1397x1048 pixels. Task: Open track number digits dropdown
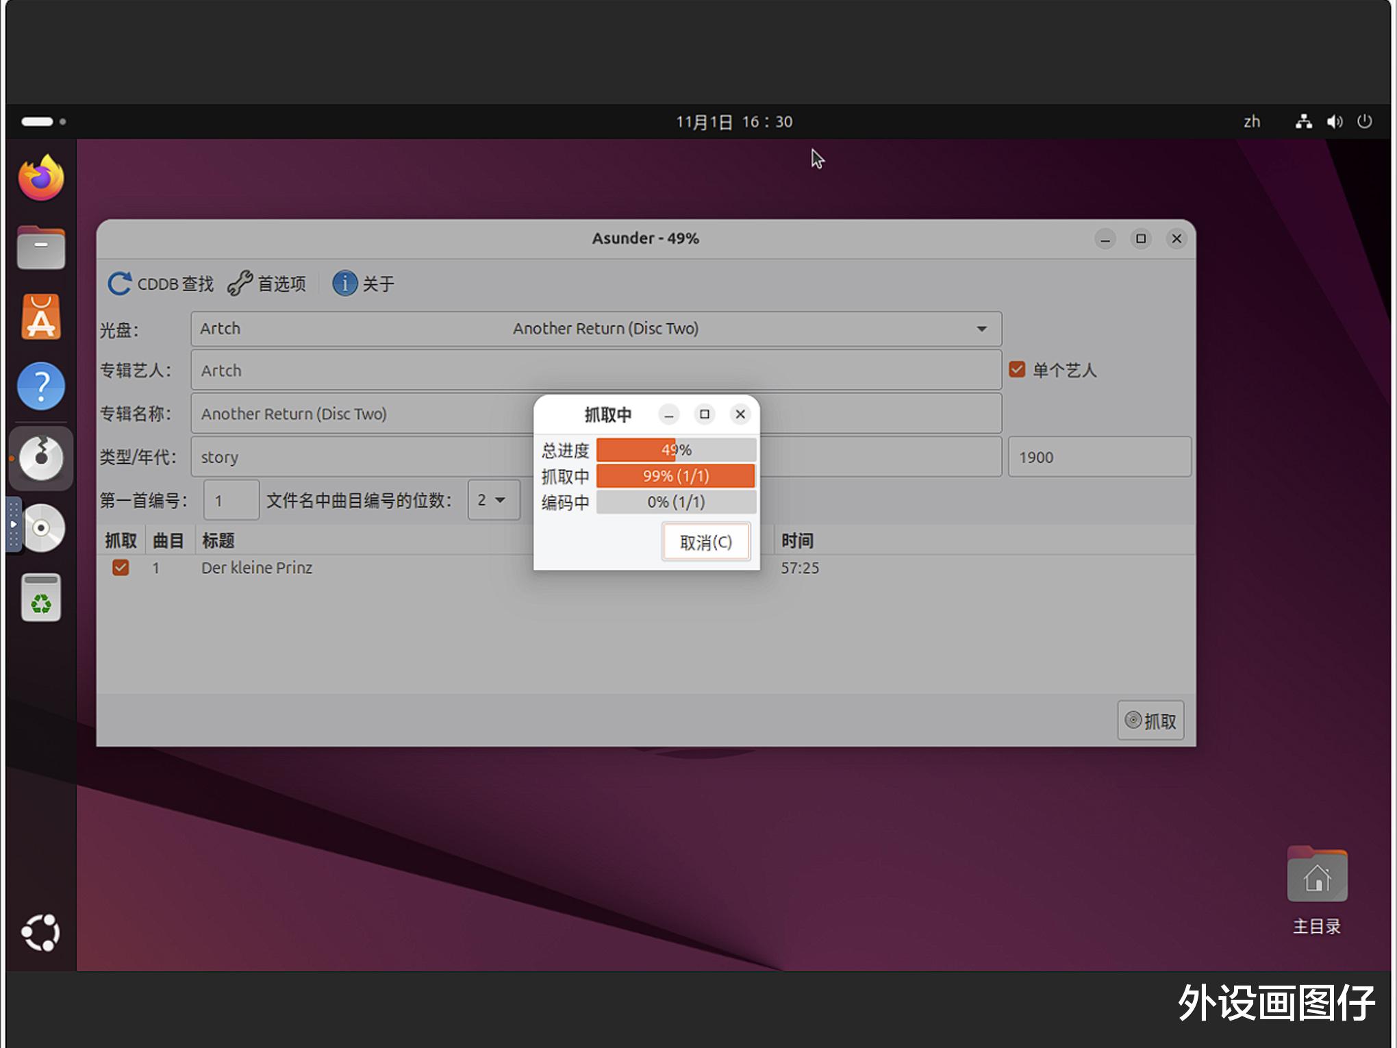tap(493, 501)
